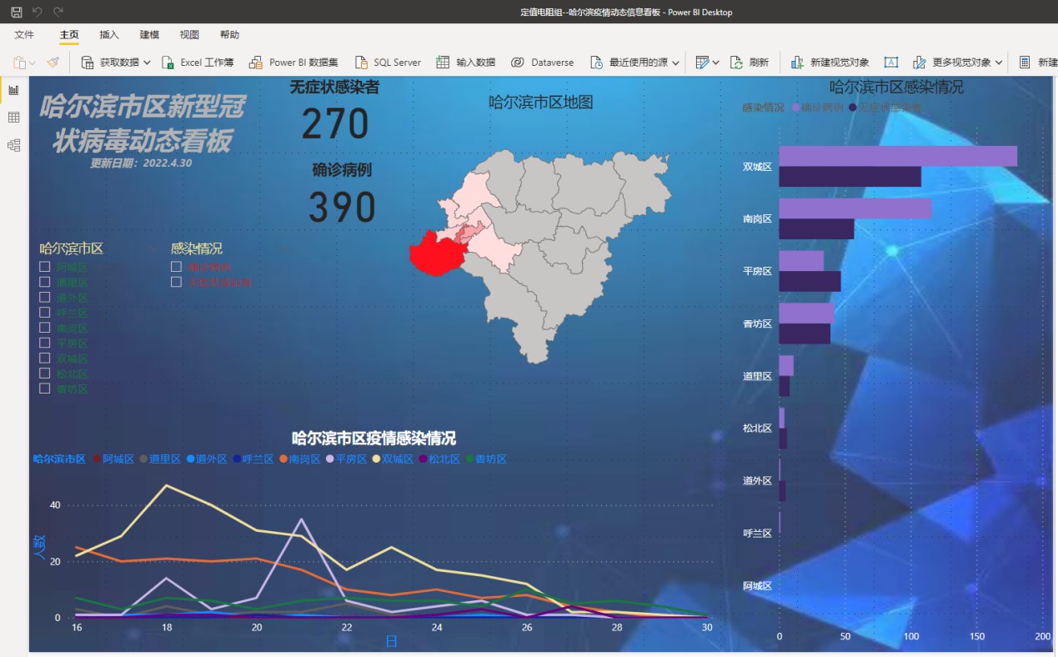Click the 刷新 refresh icon

[736, 63]
